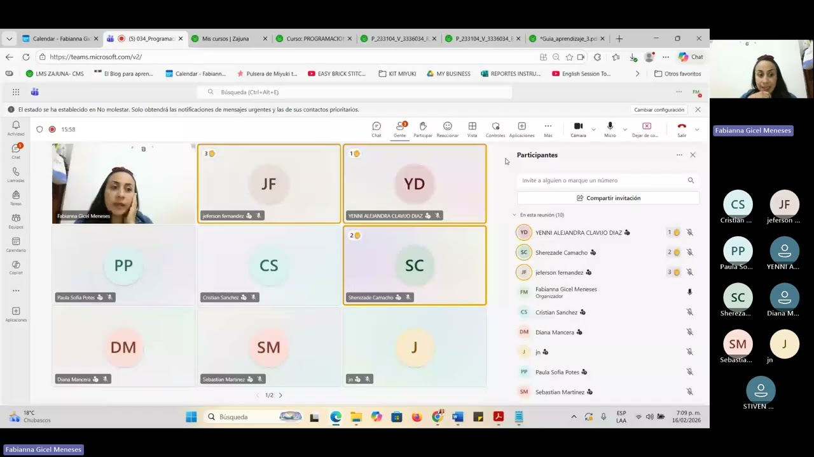This screenshot has height=457, width=814.
Task: Toggle the Micro mute state
Action: coord(610,129)
